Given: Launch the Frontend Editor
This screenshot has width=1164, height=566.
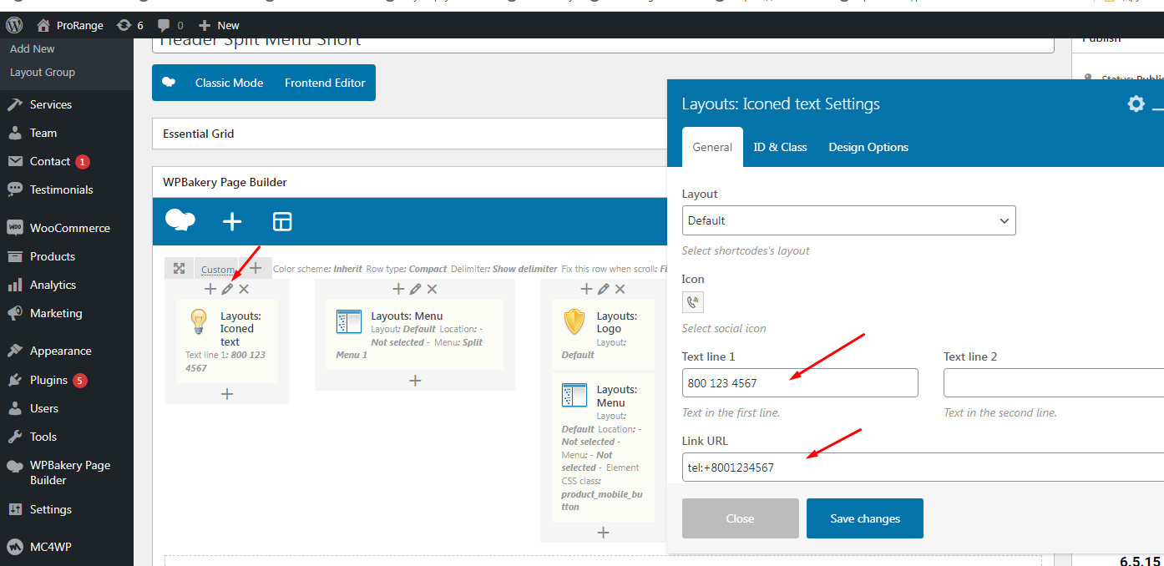Looking at the screenshot, I should coord(325,83).
